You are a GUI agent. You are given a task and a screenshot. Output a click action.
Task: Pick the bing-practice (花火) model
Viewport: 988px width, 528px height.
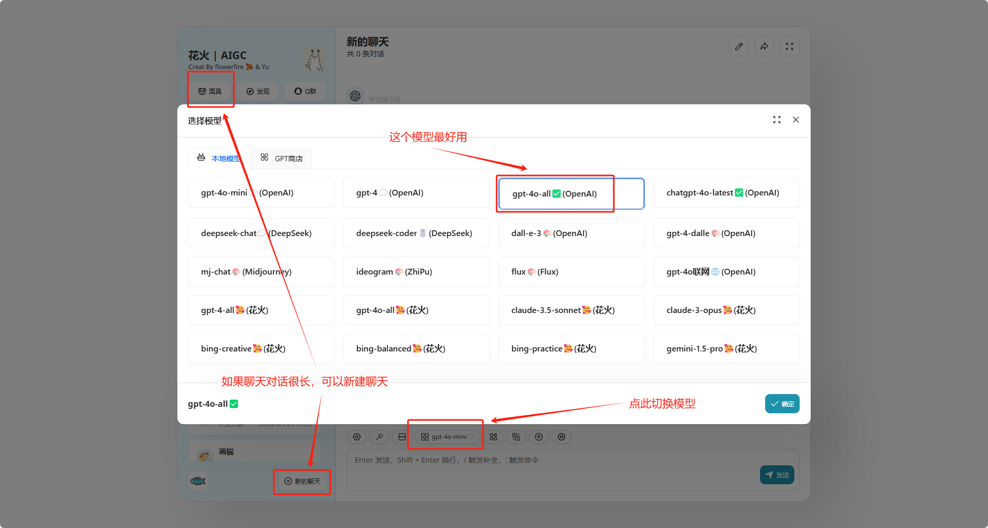tap(572, 348)
